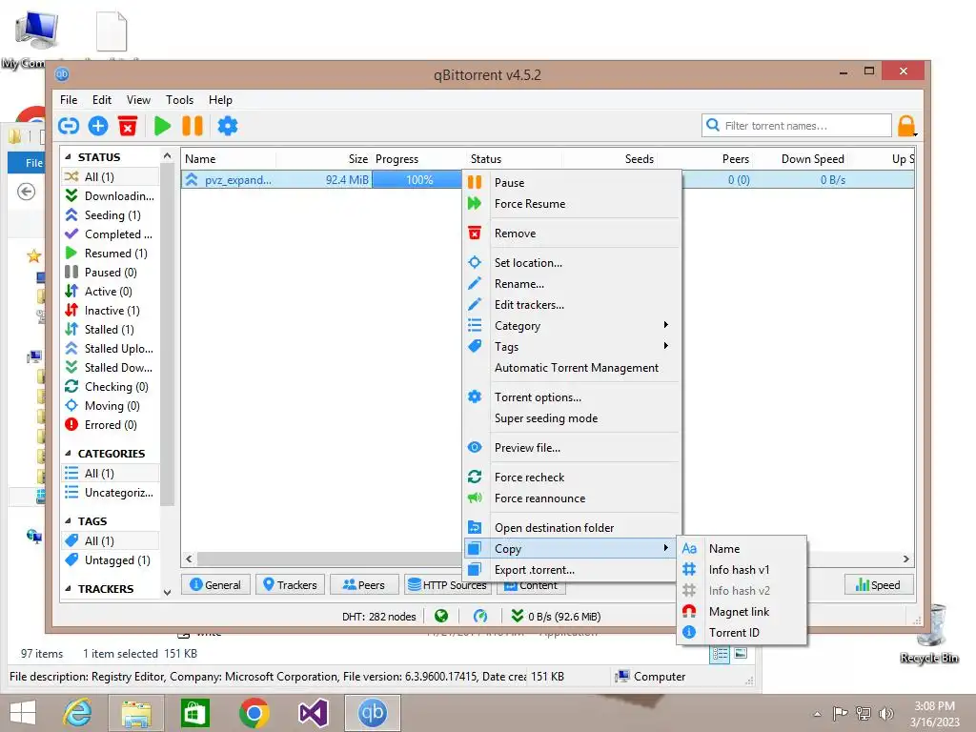Copy the torrent Name

tap(742, 548)
